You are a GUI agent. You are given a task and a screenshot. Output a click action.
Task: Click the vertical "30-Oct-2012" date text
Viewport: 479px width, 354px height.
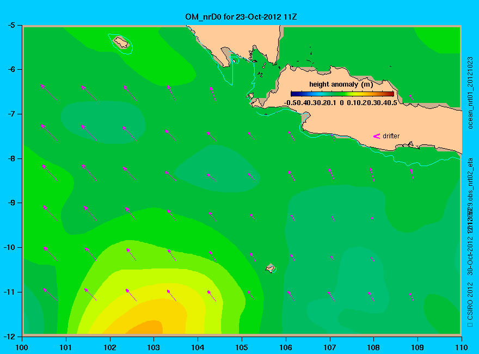tap(470, 255)
